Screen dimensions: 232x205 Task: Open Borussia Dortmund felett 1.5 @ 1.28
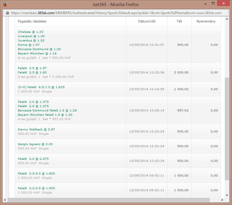47,110
